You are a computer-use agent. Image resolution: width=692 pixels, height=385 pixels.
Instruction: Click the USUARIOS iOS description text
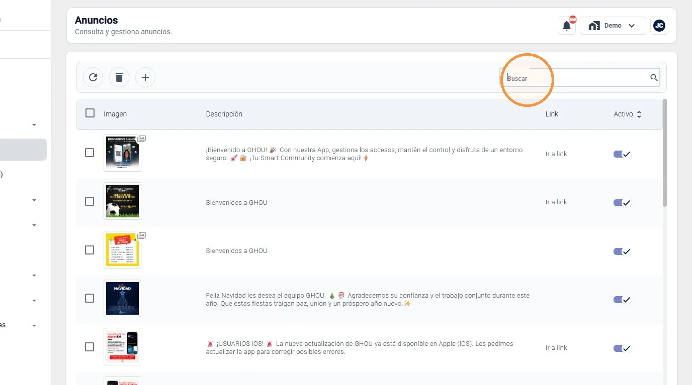(x=360, y=348)
